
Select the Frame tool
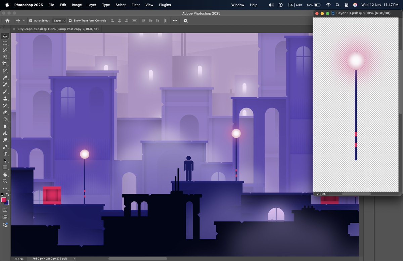tap(5, 71)
